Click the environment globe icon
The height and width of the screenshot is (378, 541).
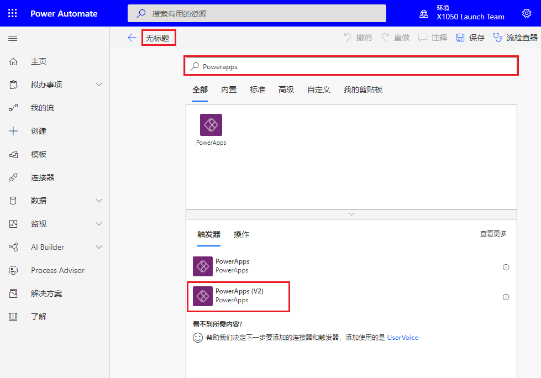[424, 14]
